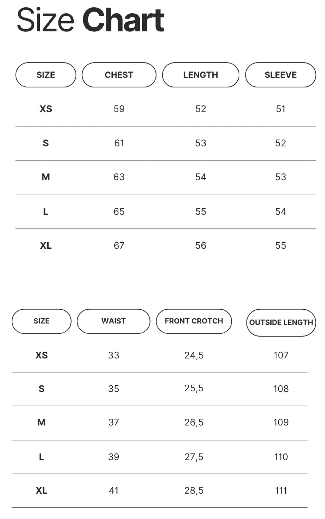The width and height of the screenshot is (325, 519).
Task: Select the FRONT CROTCH header pill
Action: (x=194, y=321)
